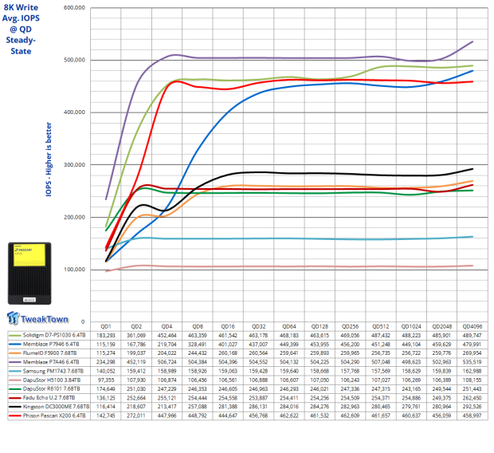
Task: Click the dark green DapuStor R6101 legend marker
Action: coord(15,389)
